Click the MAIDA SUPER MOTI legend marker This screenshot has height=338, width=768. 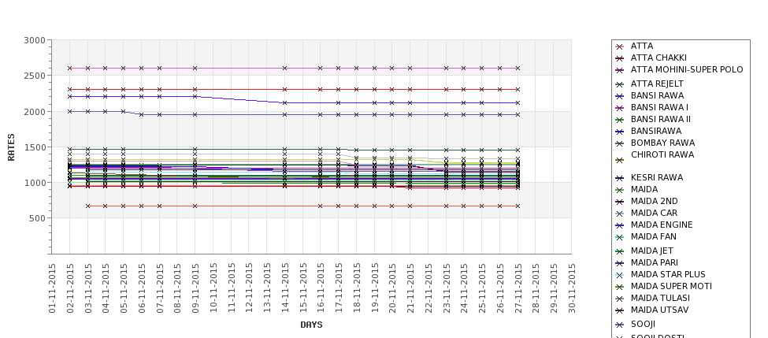(620, 287)
